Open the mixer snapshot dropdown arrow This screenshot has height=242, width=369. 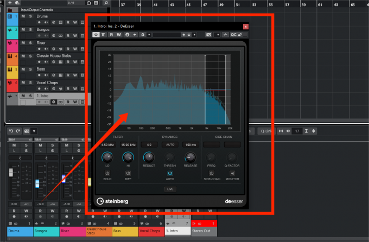point(34,131)
